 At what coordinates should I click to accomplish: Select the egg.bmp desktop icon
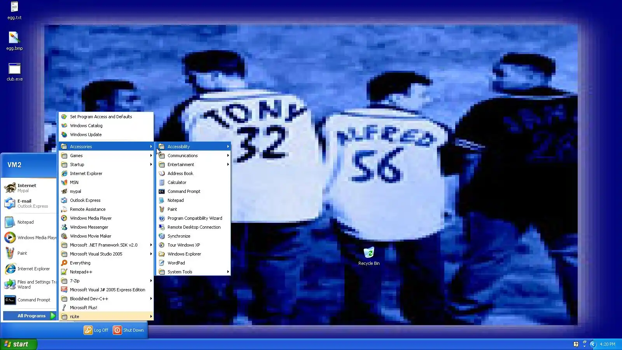[x=14, y=38]
